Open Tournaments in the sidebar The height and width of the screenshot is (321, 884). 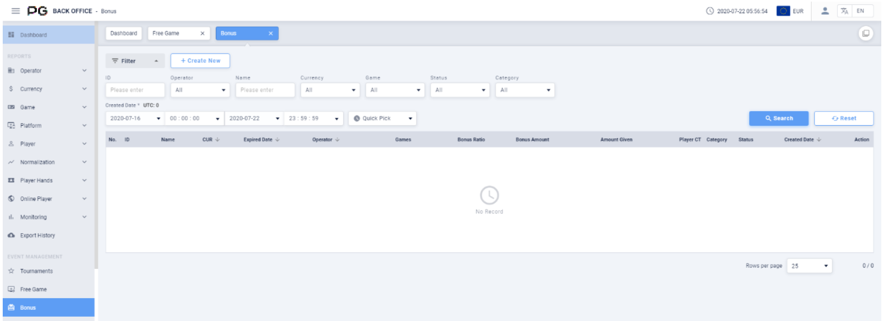pyautogui.click(x=36, y=271)
